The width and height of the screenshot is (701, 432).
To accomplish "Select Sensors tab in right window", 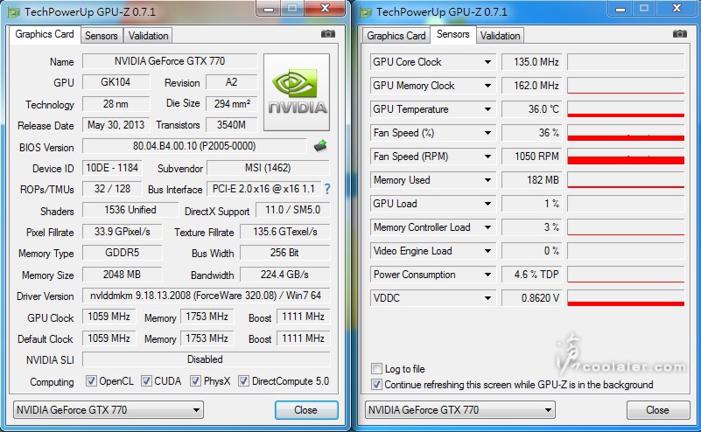I will point(452,34).
